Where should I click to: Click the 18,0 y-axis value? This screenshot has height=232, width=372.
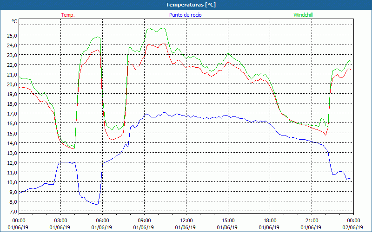click(x=13, y=103)
